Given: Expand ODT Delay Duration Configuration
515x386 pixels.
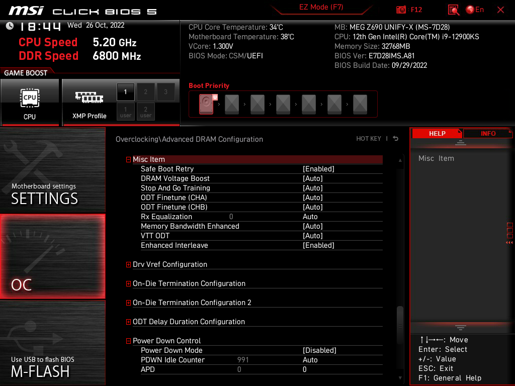Looking at the screenshot, I should 128,322.
